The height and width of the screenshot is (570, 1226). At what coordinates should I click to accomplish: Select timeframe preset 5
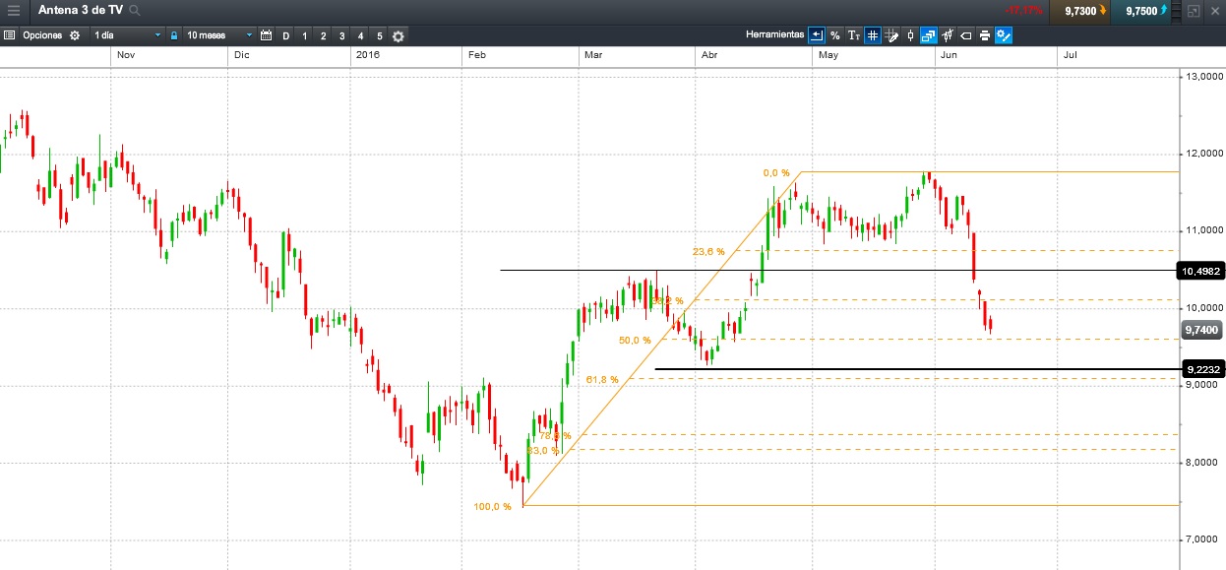(x=380, y=35)
